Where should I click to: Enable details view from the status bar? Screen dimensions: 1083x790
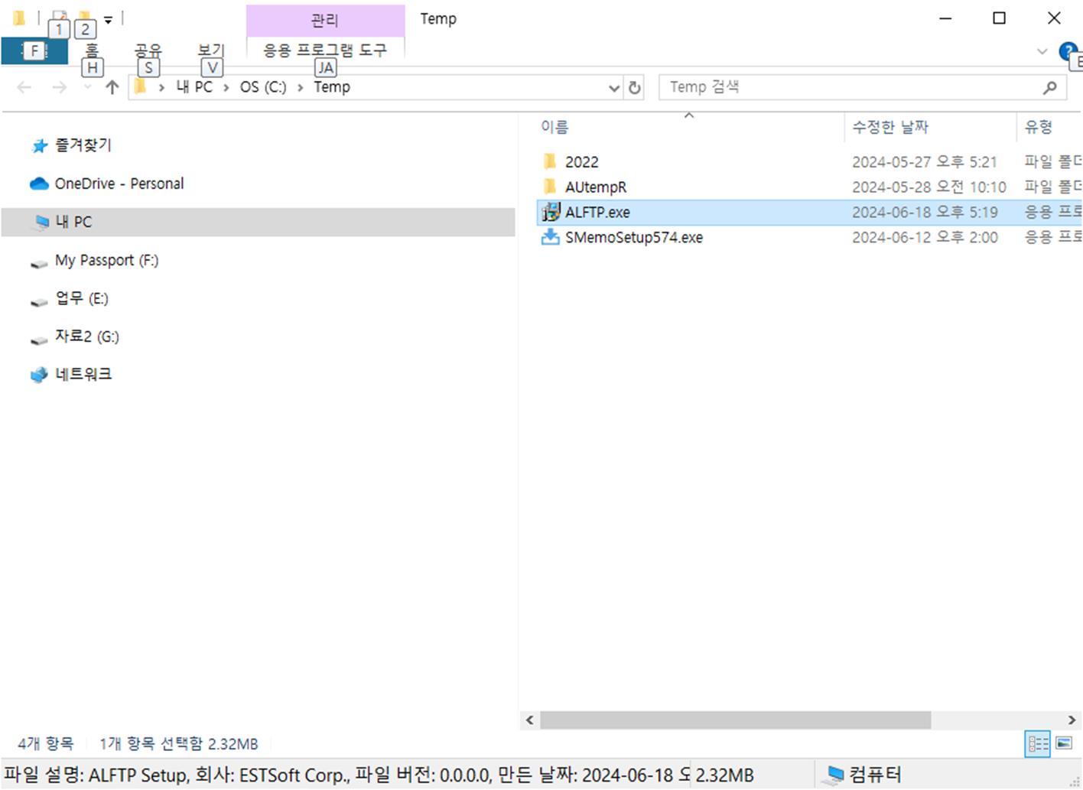pyautogui.click(x=1038, y=742)
